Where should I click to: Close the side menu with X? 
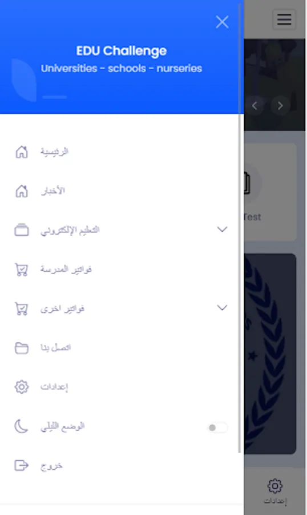(222, 22)
